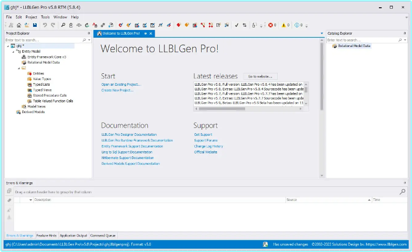Switch to the Feature Hints tab
Screen dimensions: 412x252
47,235
